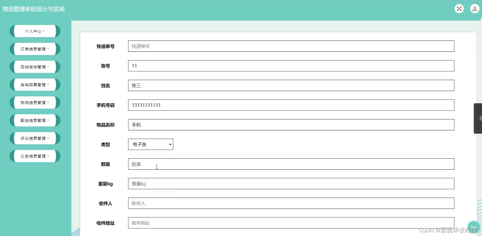The width and height of the screenshot is (482, 236).
Task: Click the 收件人 input field
Action: 290,203
